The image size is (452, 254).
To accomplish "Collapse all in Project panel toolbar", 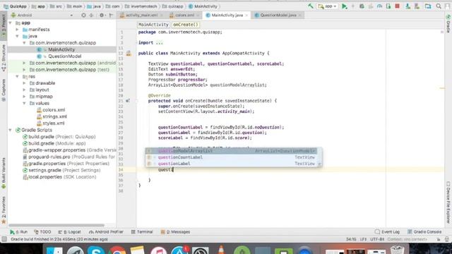I will pyautogui.click(x=91, y=15).
